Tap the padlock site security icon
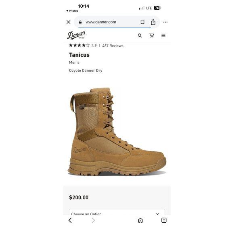 pyautogui.click(x=80, y=22)
